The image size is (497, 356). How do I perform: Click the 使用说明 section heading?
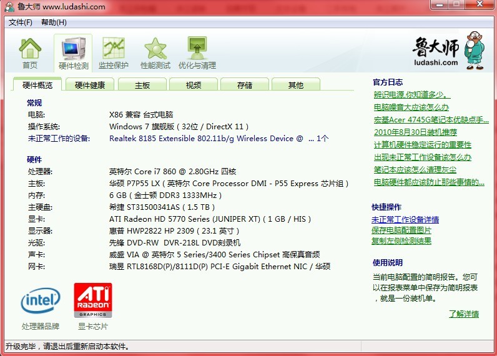tap(388, 263)
